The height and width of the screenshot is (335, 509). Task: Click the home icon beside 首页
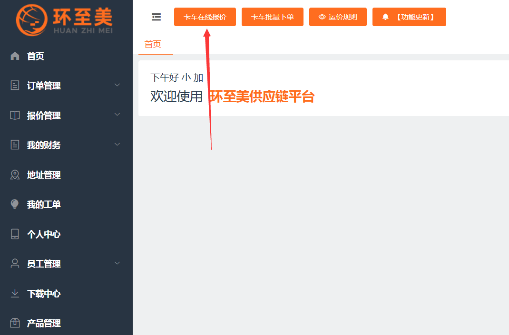tap(15, 56)
